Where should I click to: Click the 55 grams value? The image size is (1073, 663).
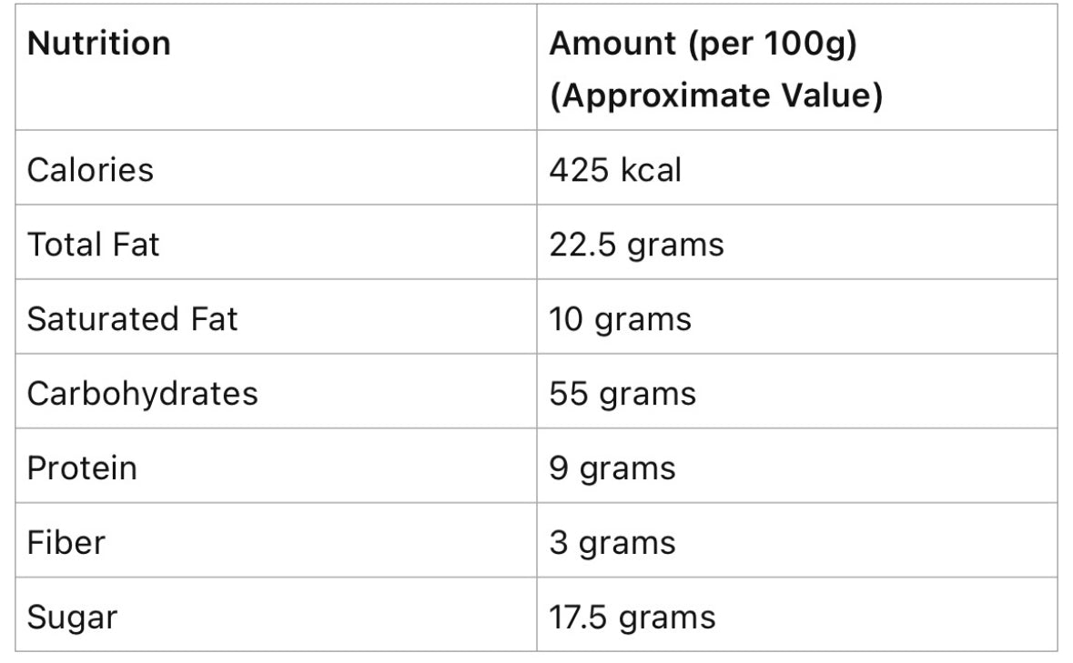[623, 394]
